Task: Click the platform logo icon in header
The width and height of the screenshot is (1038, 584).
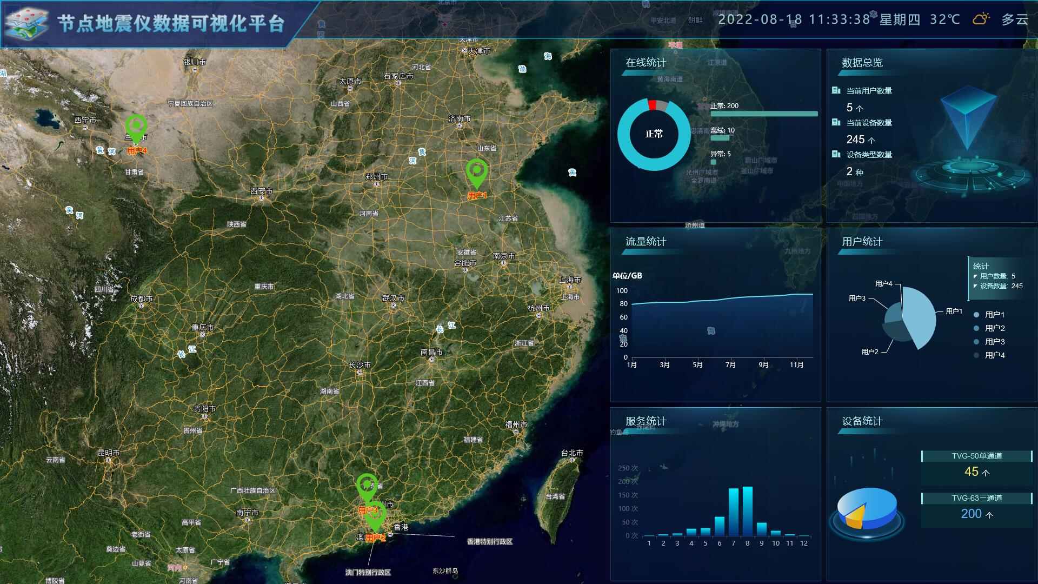Action: pos(27,23)
